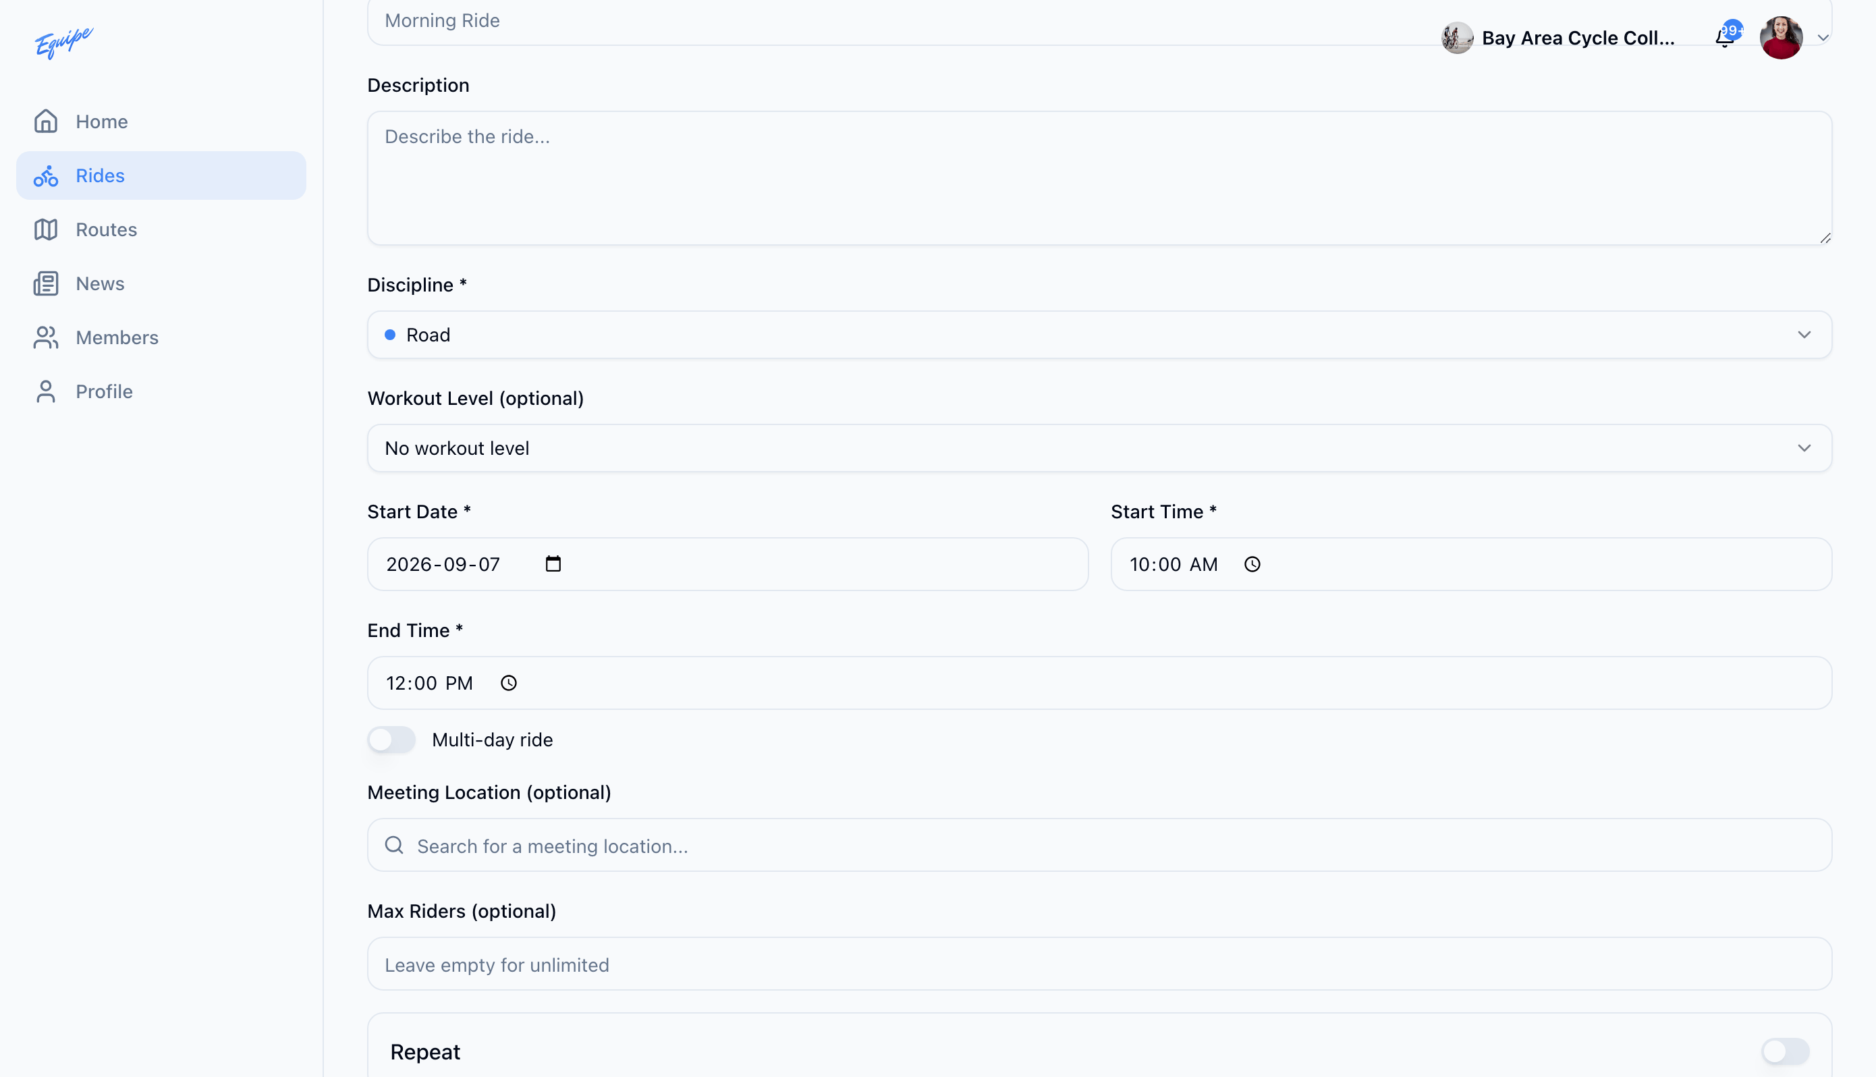Click the Equipe logo
This screenshot has width=1876, height=1077.
click(63, 42)
